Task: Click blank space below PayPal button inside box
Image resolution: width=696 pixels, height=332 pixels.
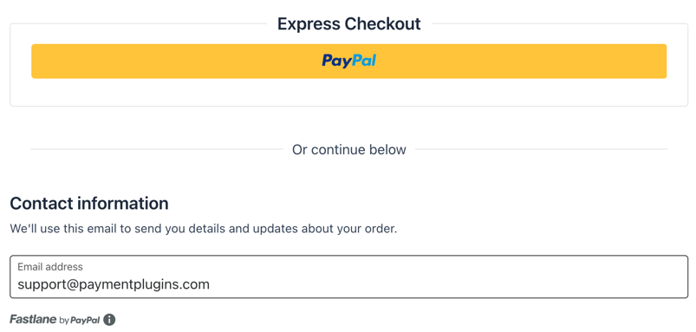Action: point(349,92)
